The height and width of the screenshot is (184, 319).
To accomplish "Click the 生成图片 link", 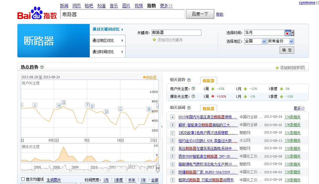I will pyautogui.click(x=54, y=180).
